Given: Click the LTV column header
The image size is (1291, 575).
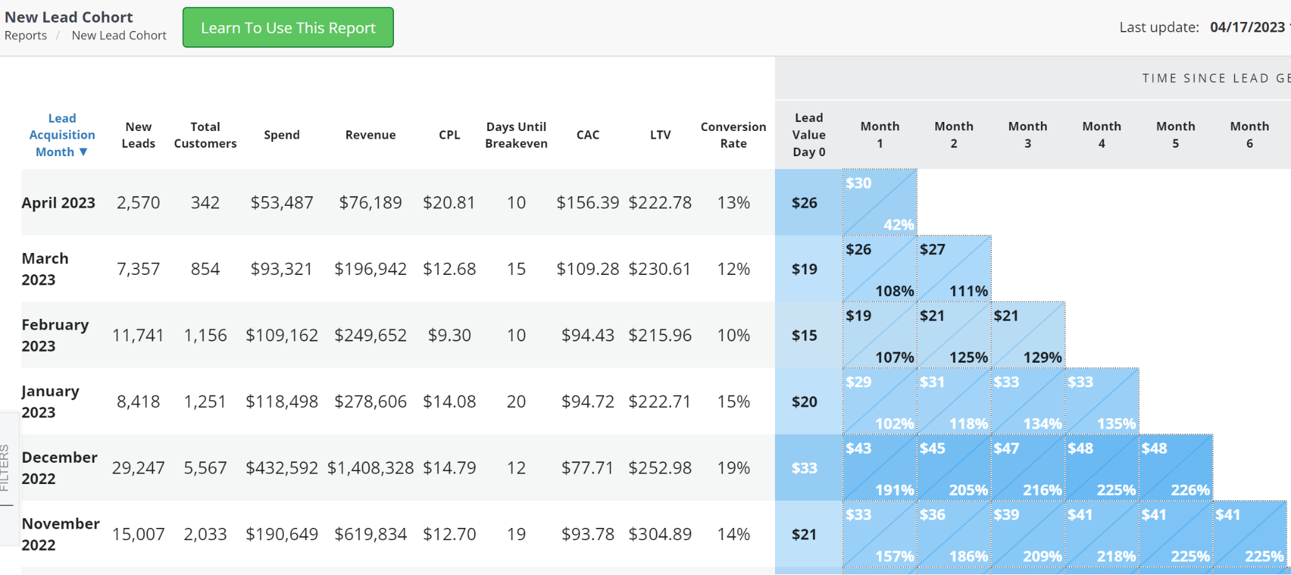Looking at the screenshot, I should (660, 135).
